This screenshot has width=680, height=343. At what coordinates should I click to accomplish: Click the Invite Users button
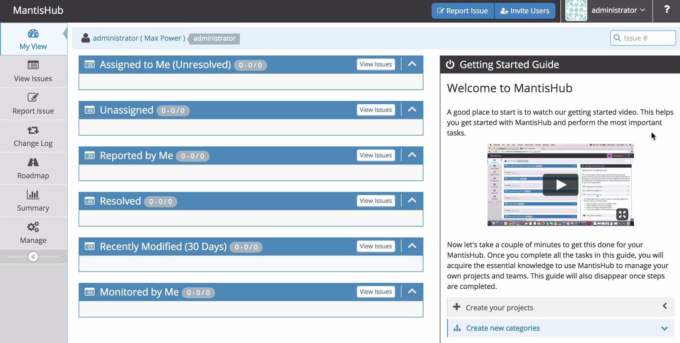(525, 11)
